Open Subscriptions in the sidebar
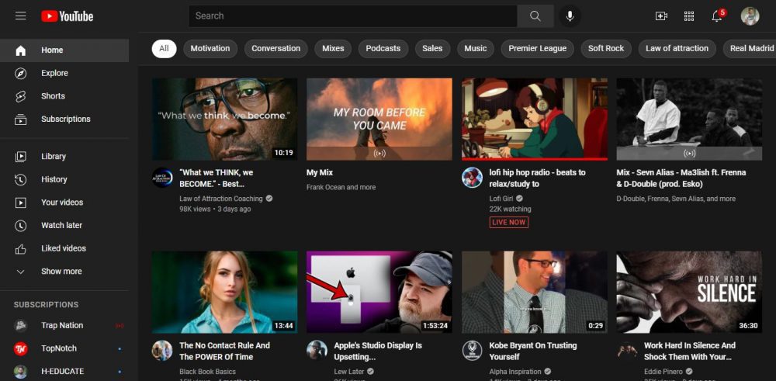 (x=64, y=119)
